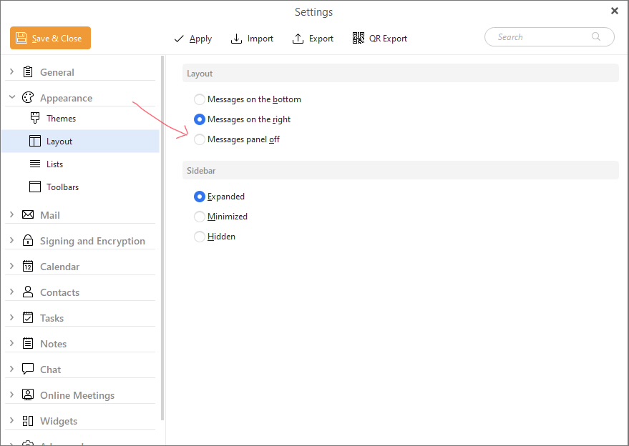
Task: Set sidebar to Minimized
Action: [200, 217]
